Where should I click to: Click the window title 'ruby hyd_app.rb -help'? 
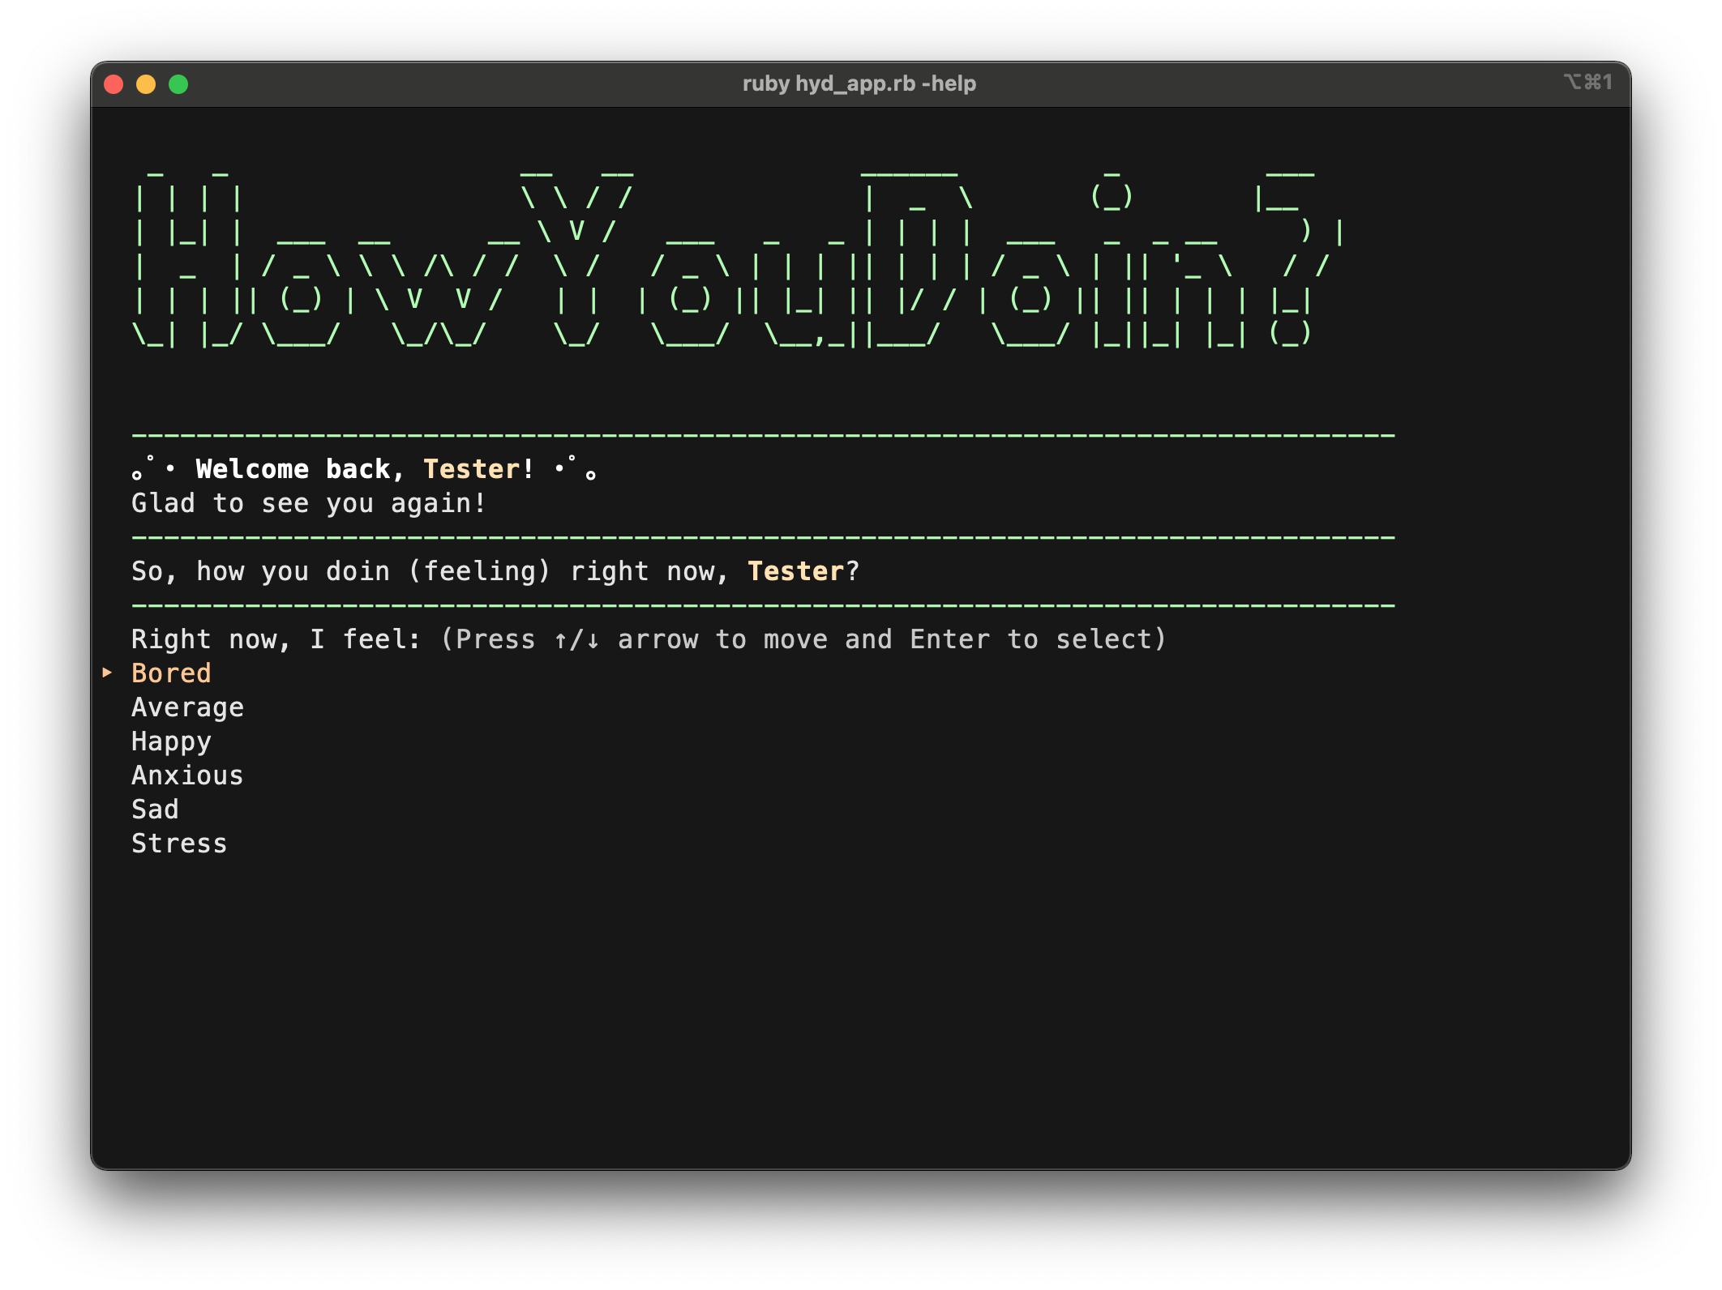tap(859, 83)
